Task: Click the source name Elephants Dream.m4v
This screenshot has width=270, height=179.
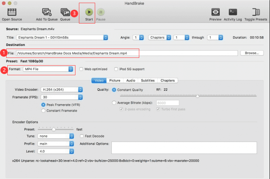Action: click(x=38, y=29)
